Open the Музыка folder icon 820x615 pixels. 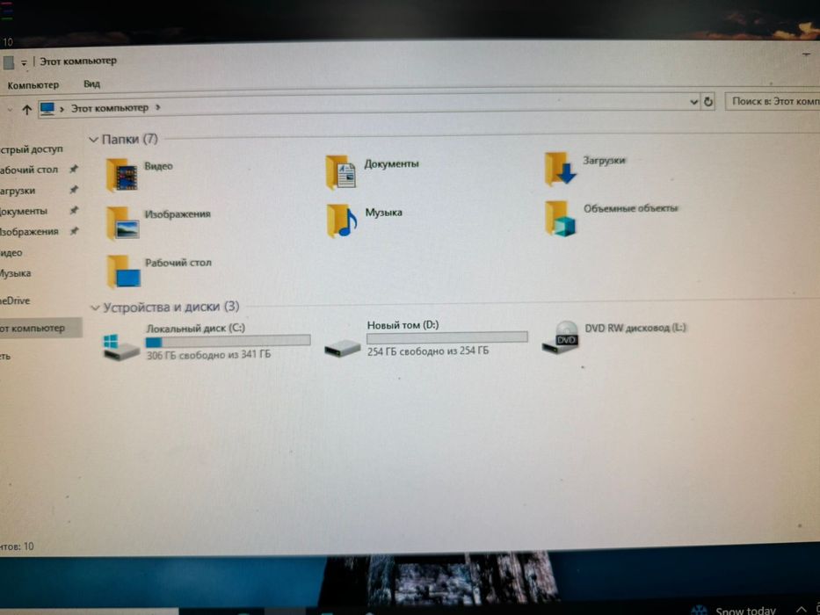tap(341, 221)
